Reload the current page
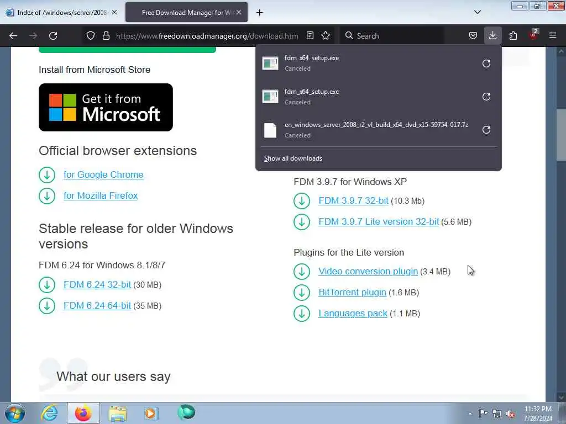566x424 pixels. tap(53, 36)
